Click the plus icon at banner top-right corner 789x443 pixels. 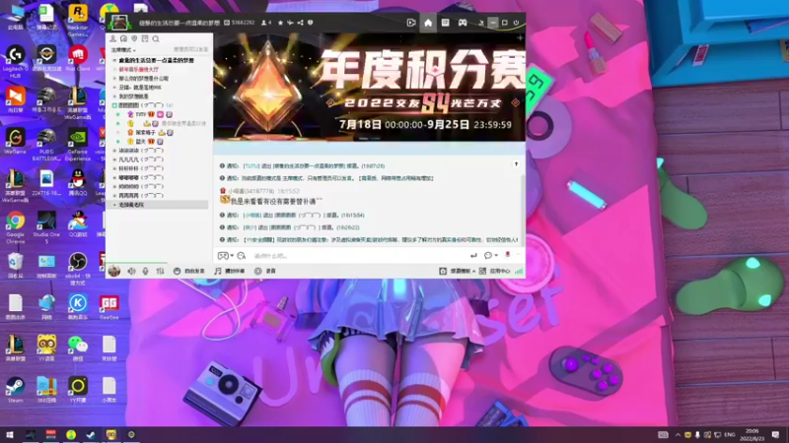(x=520, y=37)
